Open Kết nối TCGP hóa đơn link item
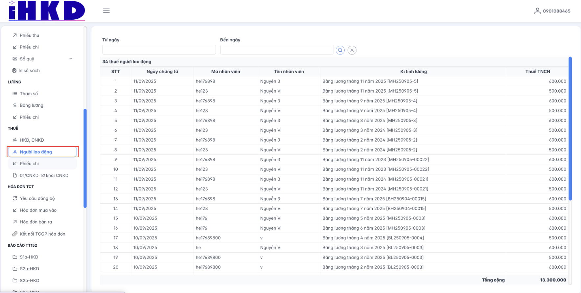The width and height of the screenshot is (581, 293). tap(42, 234)
